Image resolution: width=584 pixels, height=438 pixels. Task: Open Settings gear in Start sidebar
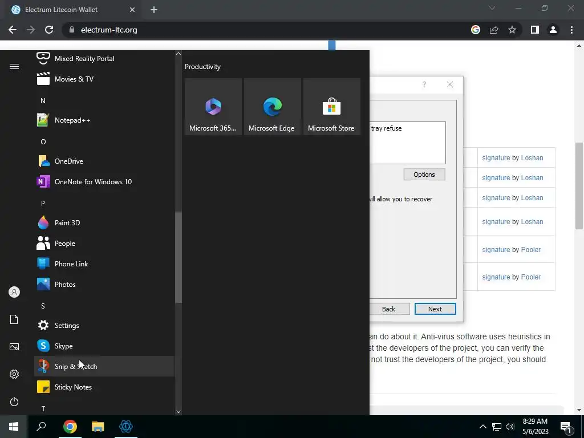coord(14,374)
